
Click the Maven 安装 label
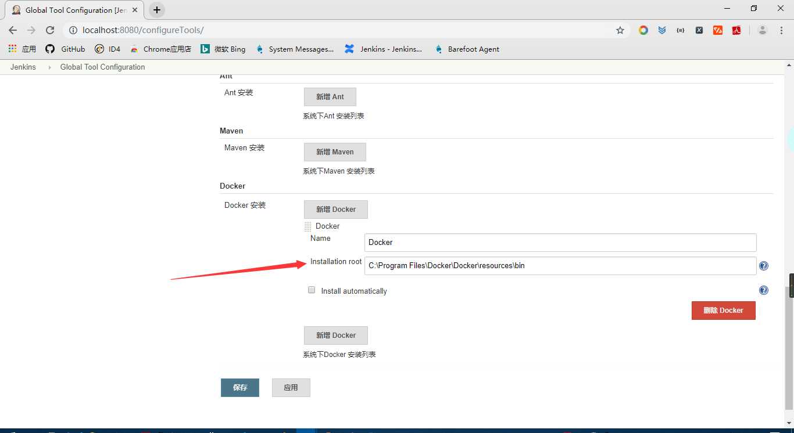pyautogui.click(x=244, y=147)
